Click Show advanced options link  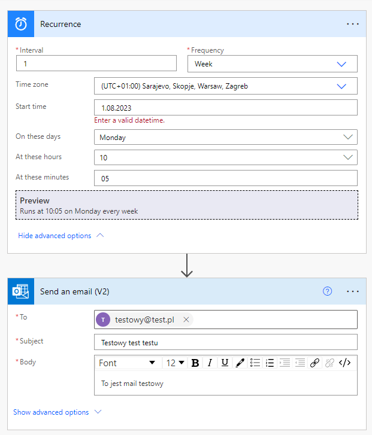click(52, 412)
